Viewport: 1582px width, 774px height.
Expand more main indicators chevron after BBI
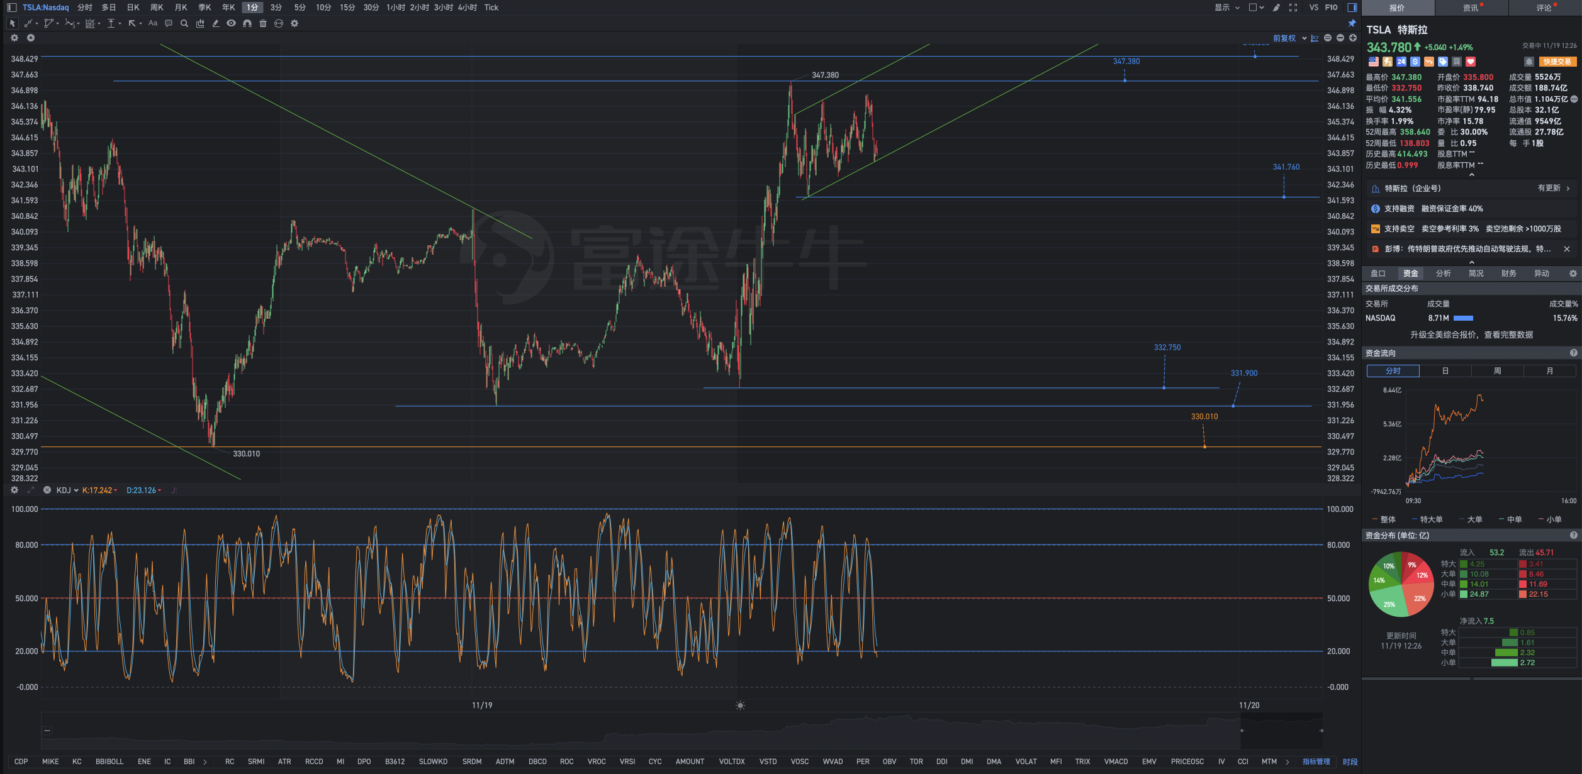point(205,761)
